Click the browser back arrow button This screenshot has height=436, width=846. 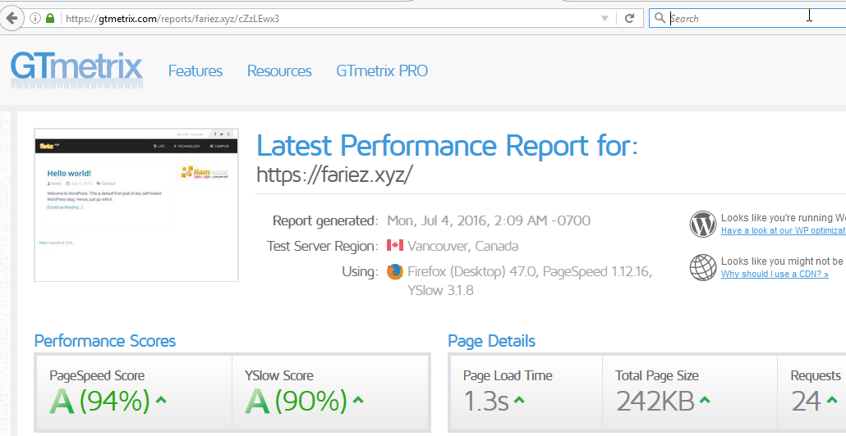(x=11, y=18)
